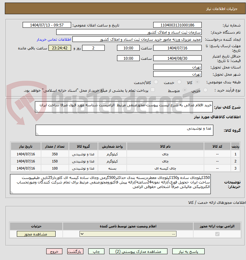Click the delivery city تهران field

click(x=177, y=74)
